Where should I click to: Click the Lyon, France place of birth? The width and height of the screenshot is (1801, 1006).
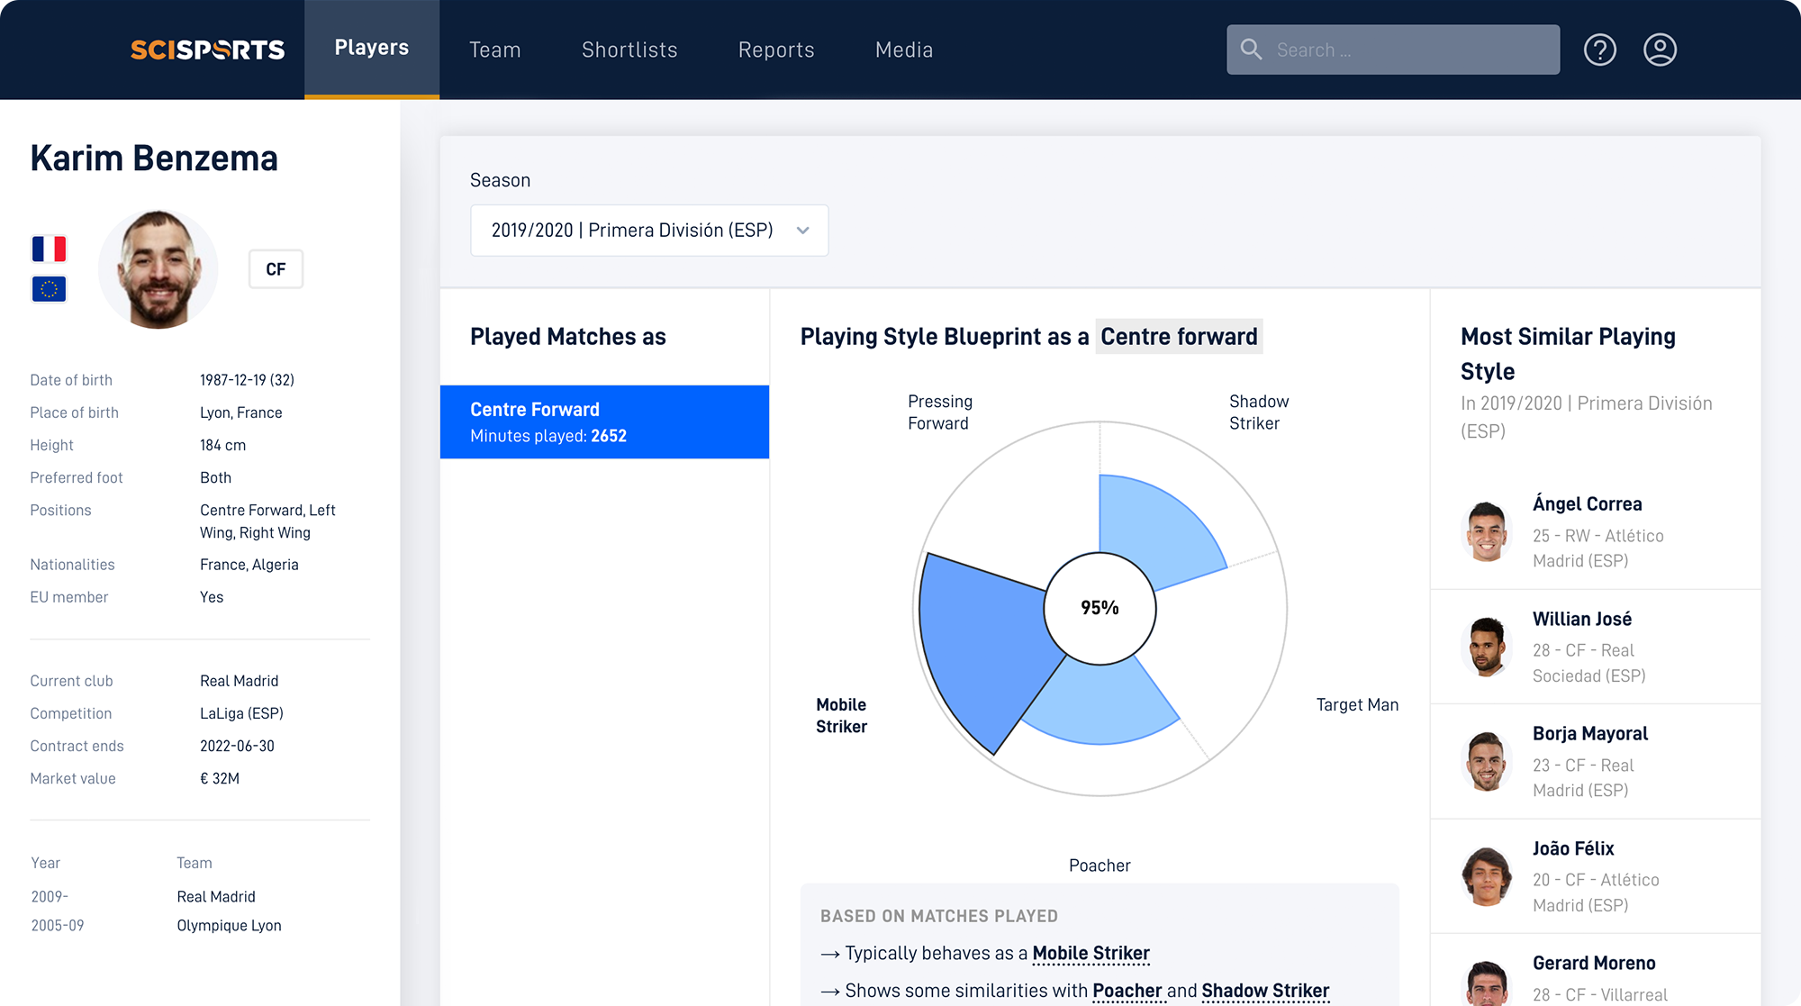pos(241,412)
